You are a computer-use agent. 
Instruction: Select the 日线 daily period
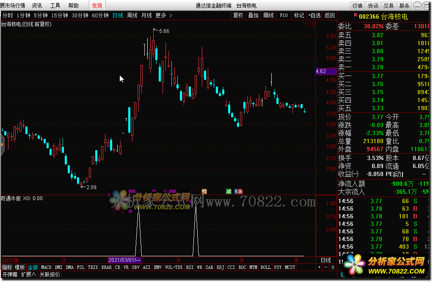tap(118, 16)
